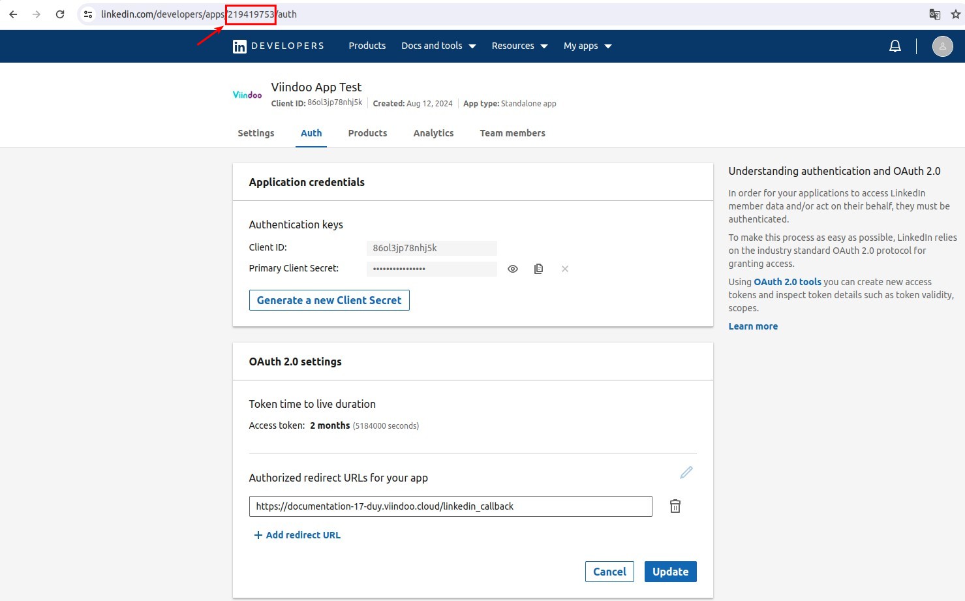Expand Docs and tools dropdown
965x601 pixels.
pos(438,46)
